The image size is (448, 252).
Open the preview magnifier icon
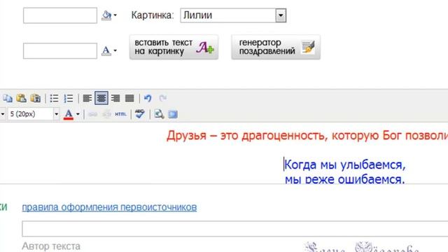[159, 114]
